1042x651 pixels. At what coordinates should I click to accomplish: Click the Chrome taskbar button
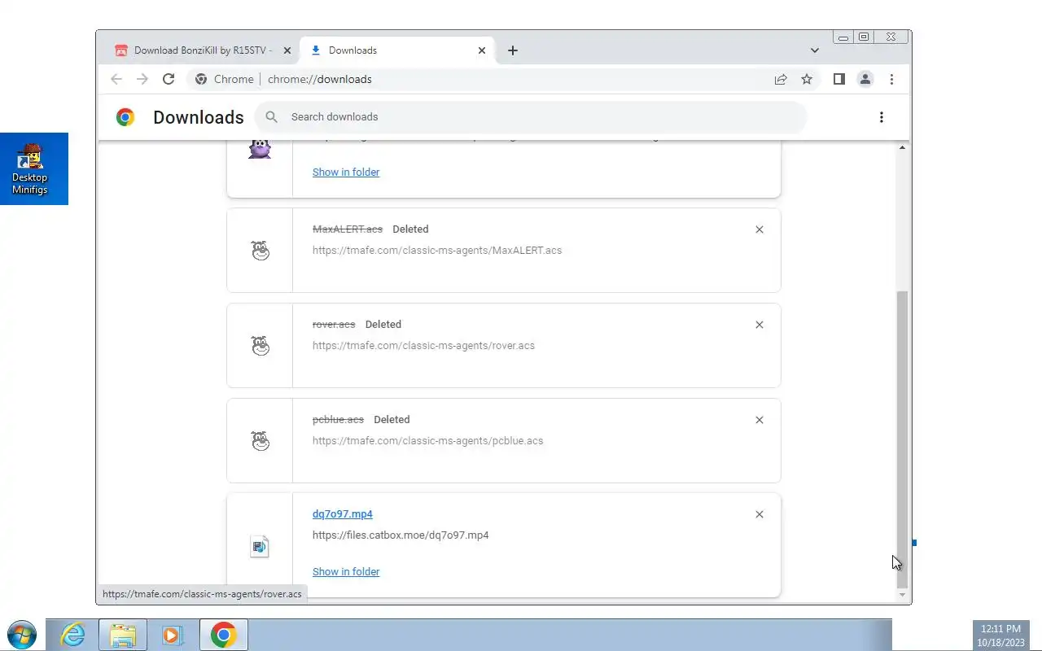coord(224,635)
